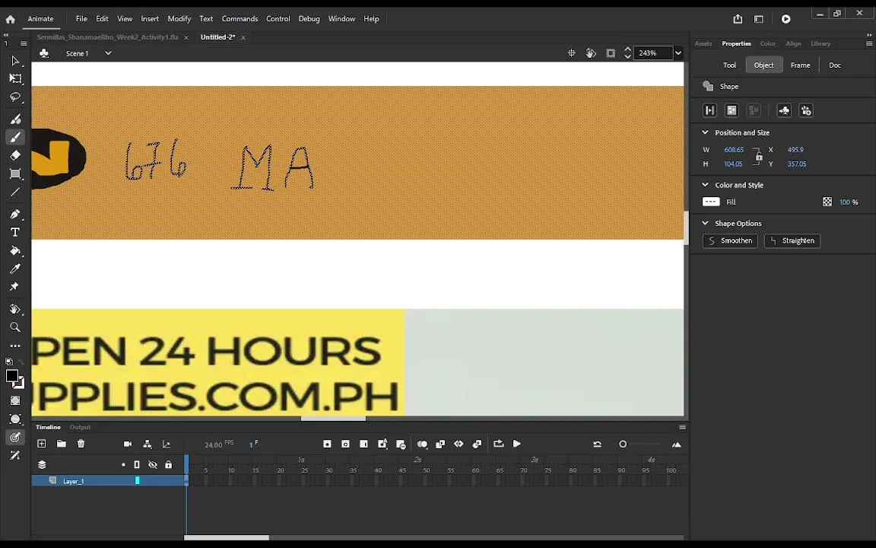Delete the selected layer with trash icon
This screenshot has width=876, height=548.
click(x=81, y=444)
